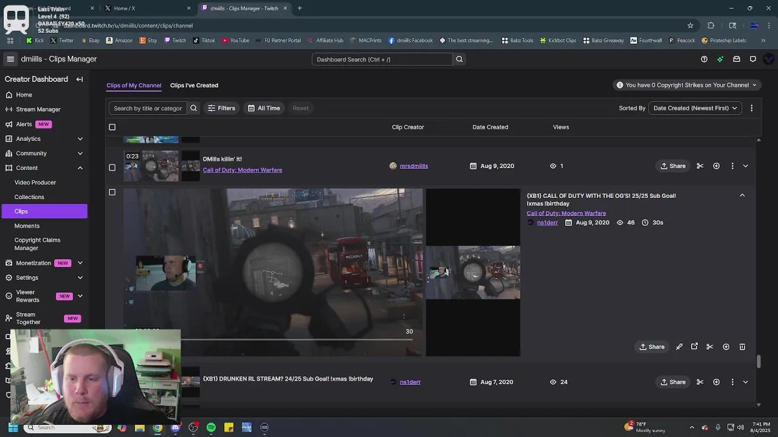Click the Windows Start button
This screenshot has height=437, width=778.
click(13, 427)
